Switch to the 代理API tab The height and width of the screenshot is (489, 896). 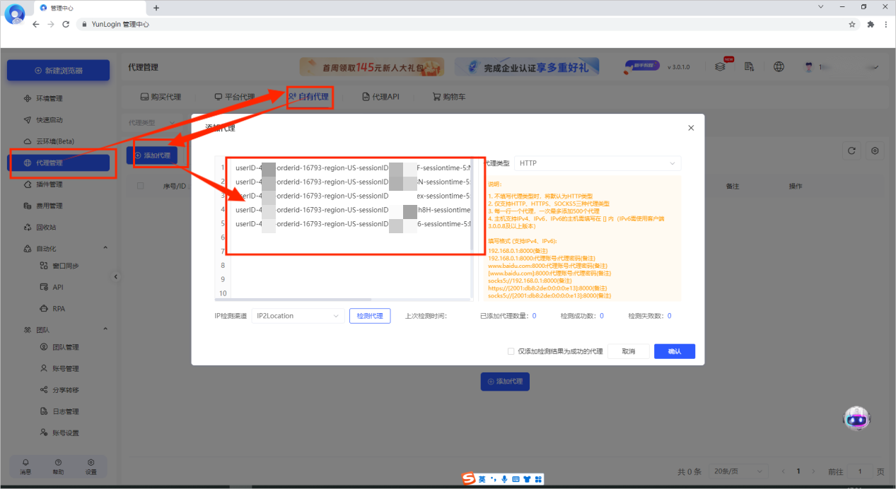click(x=381, y=97)
